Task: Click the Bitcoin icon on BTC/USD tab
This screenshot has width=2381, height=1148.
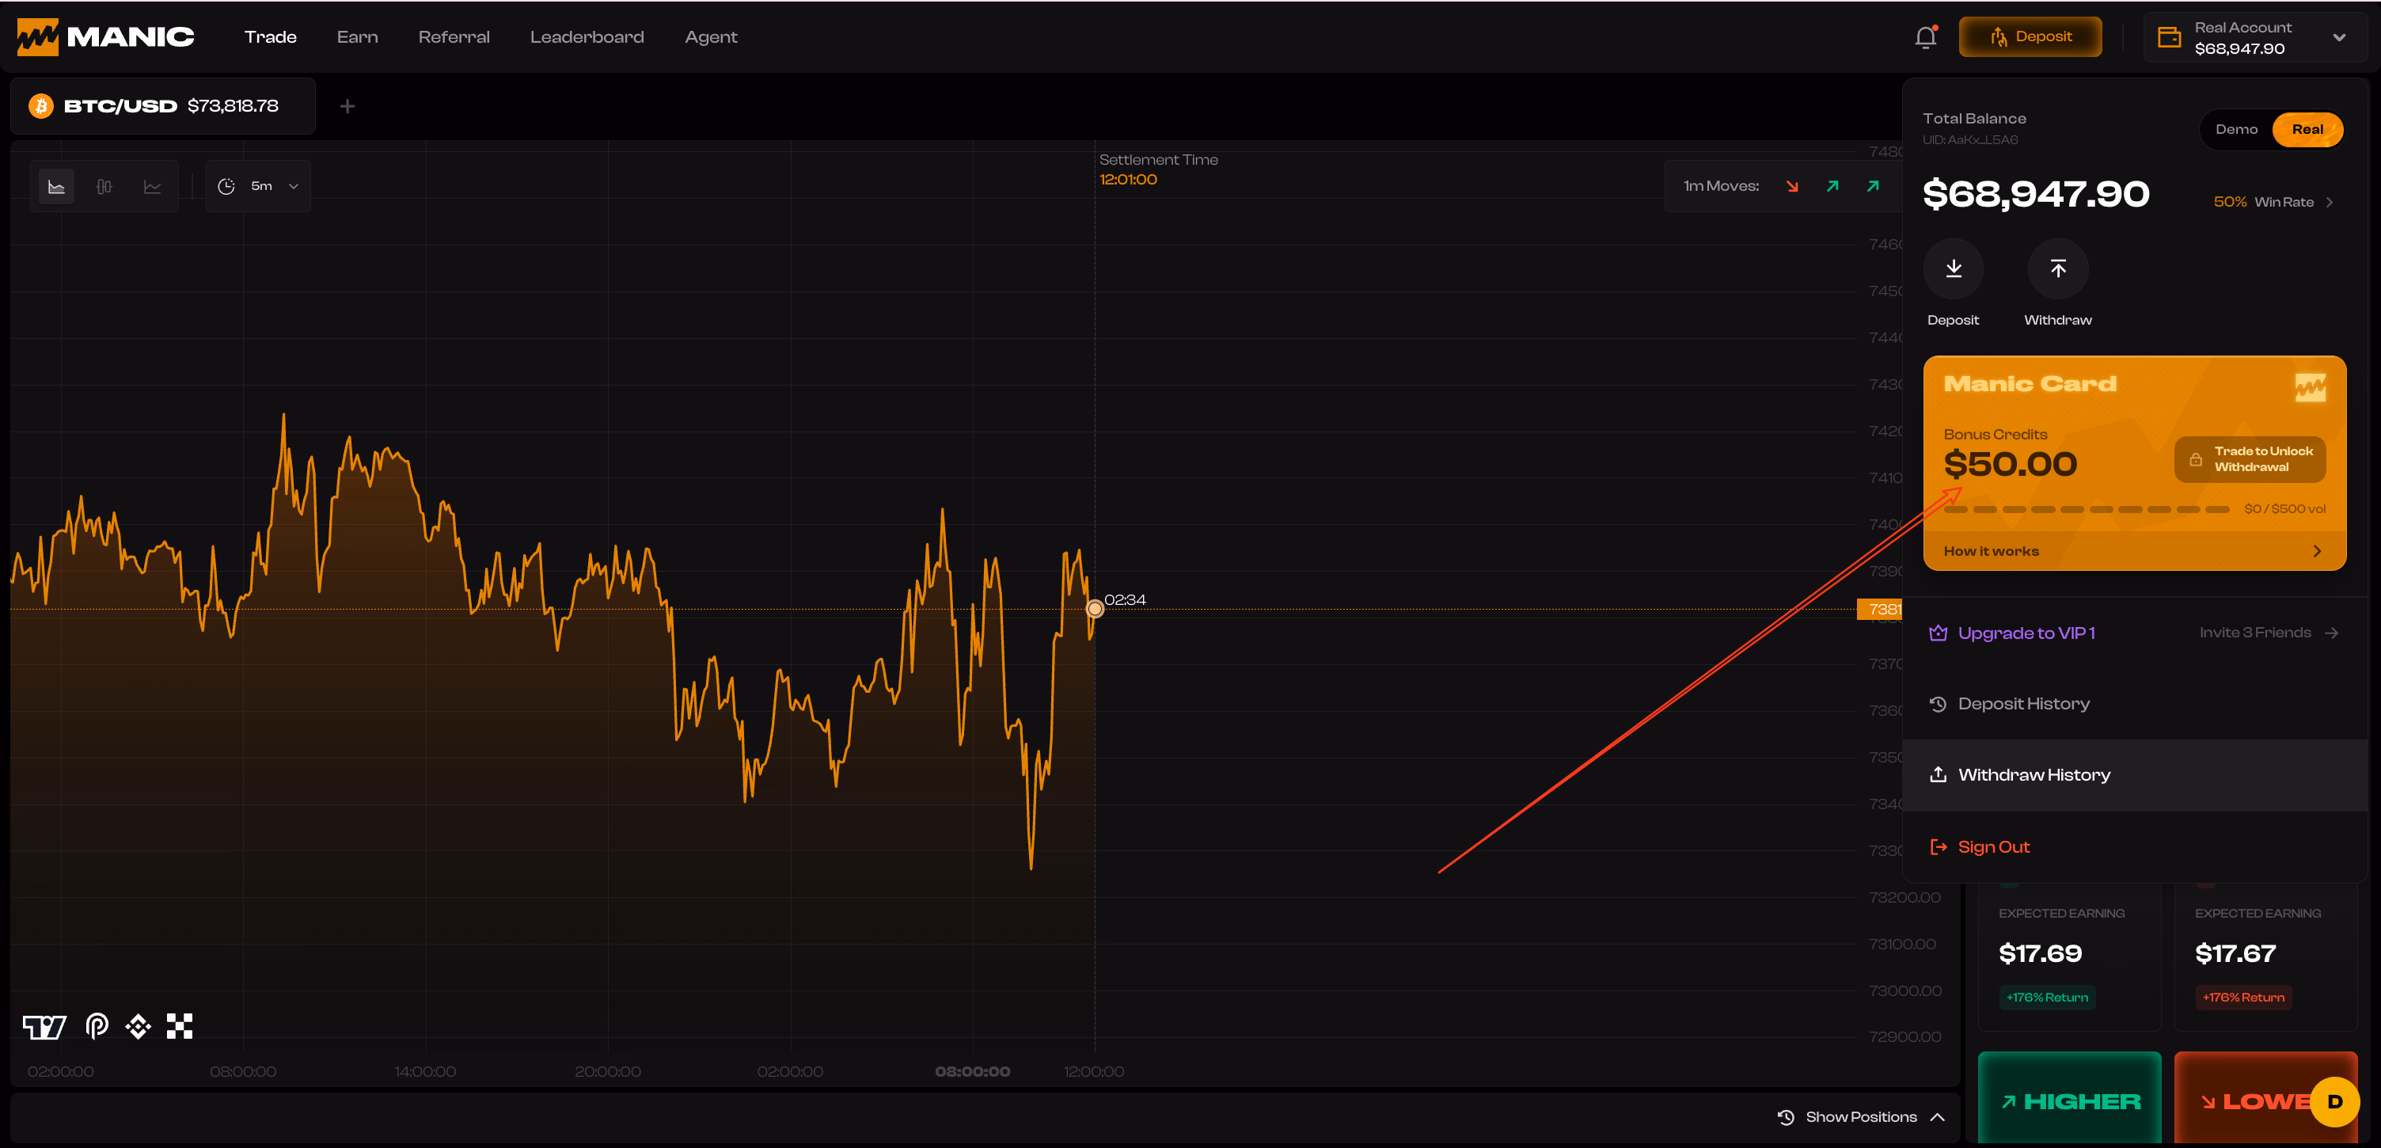Action: pos(40,106)
